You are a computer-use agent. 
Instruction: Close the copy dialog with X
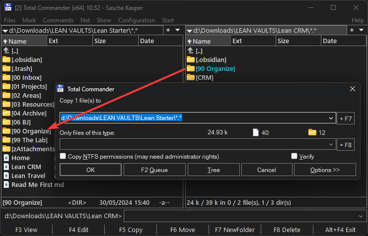coord(353,89)
